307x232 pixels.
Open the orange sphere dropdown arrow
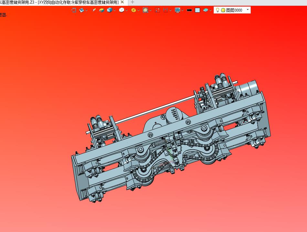pyautogui.click(x=138, y=10)
